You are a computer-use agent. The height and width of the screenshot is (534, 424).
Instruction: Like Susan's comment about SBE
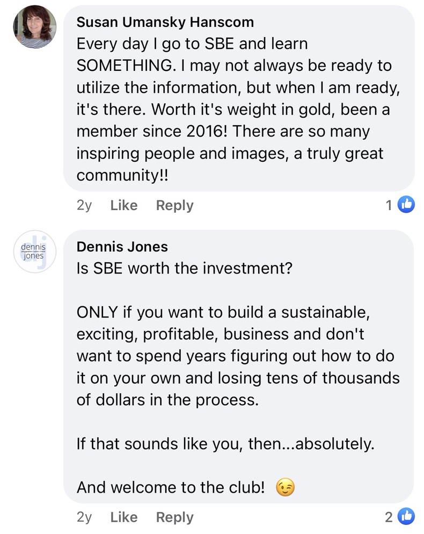124,205
